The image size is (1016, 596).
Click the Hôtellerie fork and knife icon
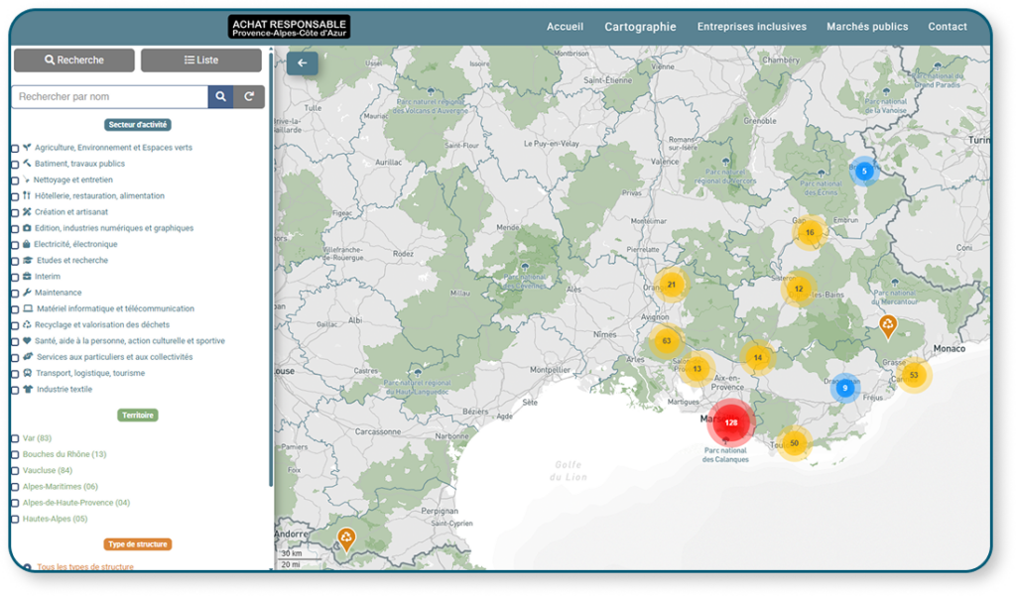[x=27, y=195]
